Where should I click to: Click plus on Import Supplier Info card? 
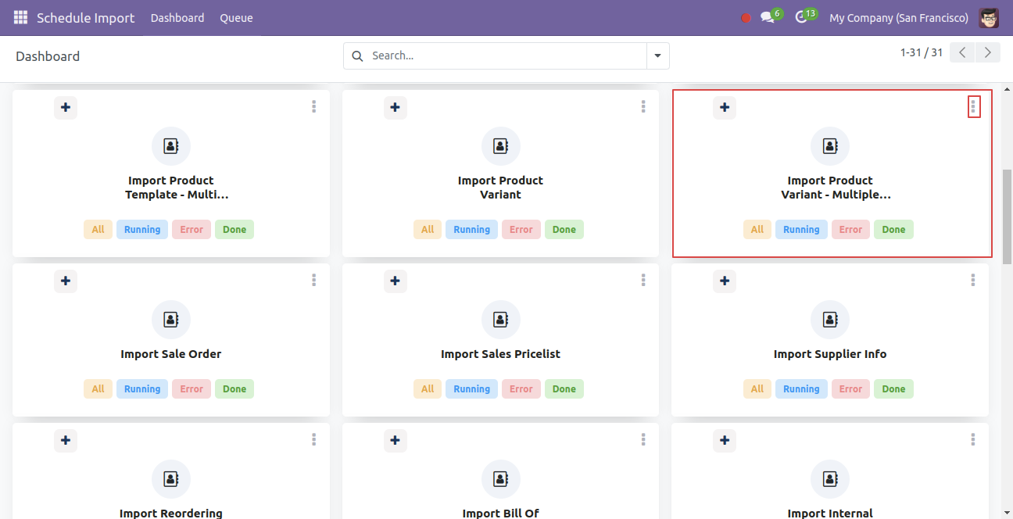725,281
